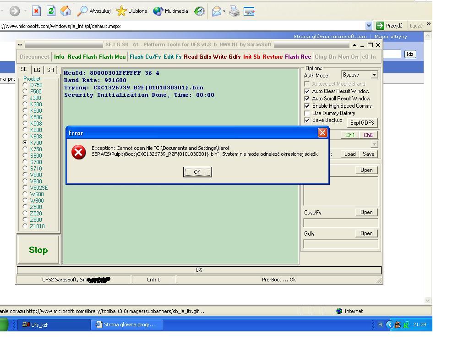Image resolution: width=469 pixels, height=352 pixels.
Task: Click the browser address bar
Action: click(x=182, y=26)
